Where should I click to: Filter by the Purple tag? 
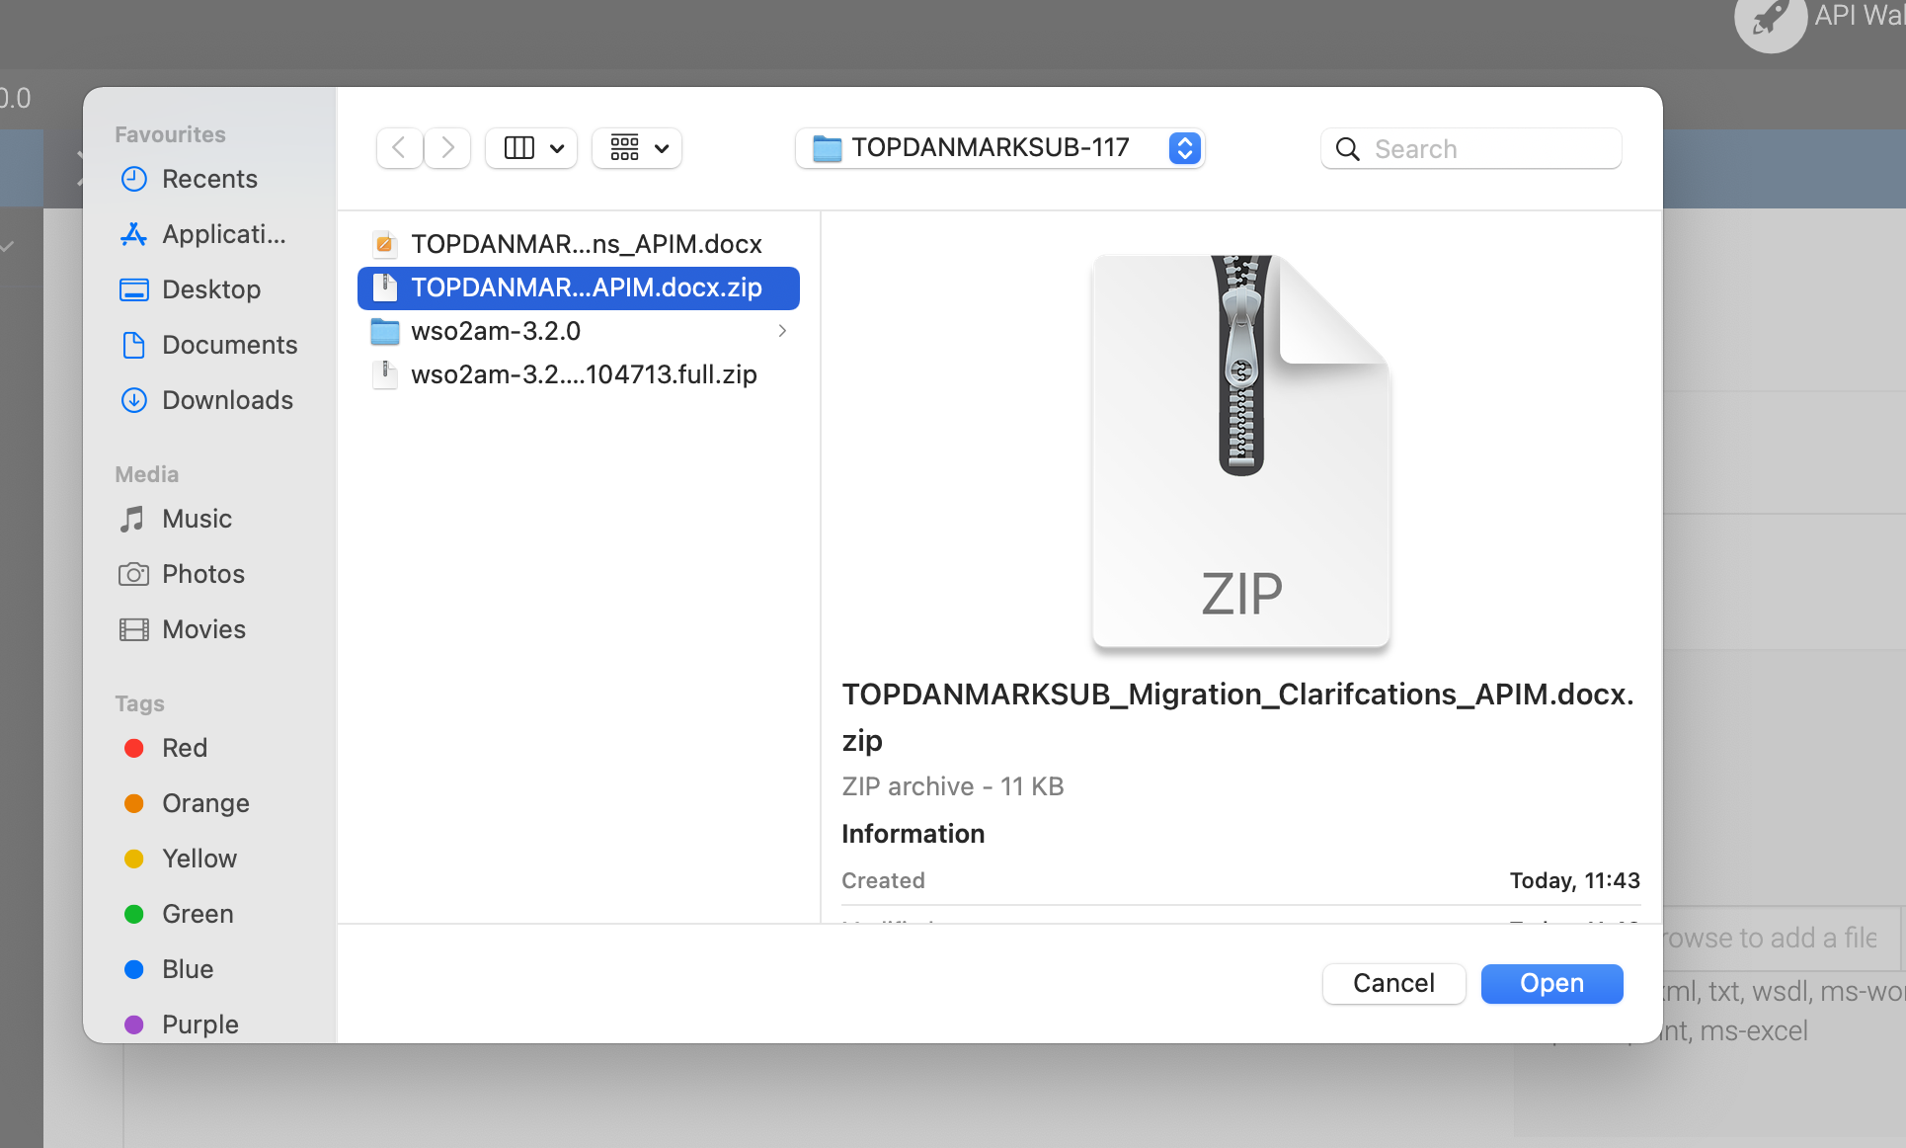182,1025
